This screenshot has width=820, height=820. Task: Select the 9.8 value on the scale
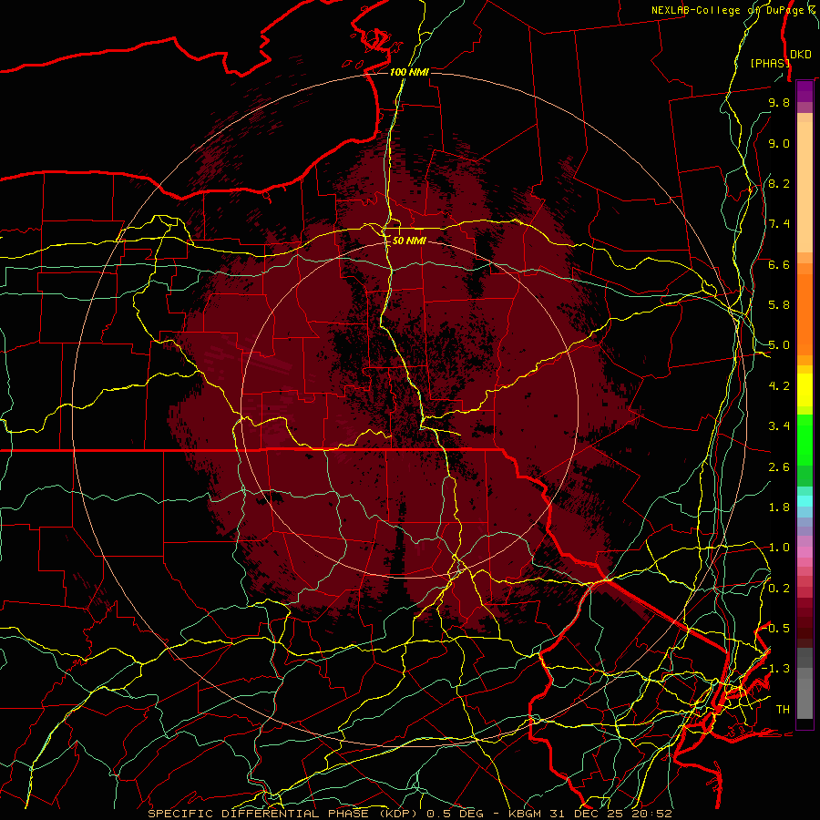click(x=779, y=102)
